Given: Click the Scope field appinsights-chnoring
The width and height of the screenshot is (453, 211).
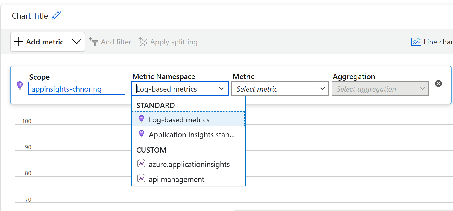Looking at the screenshot, I should 77,89.
